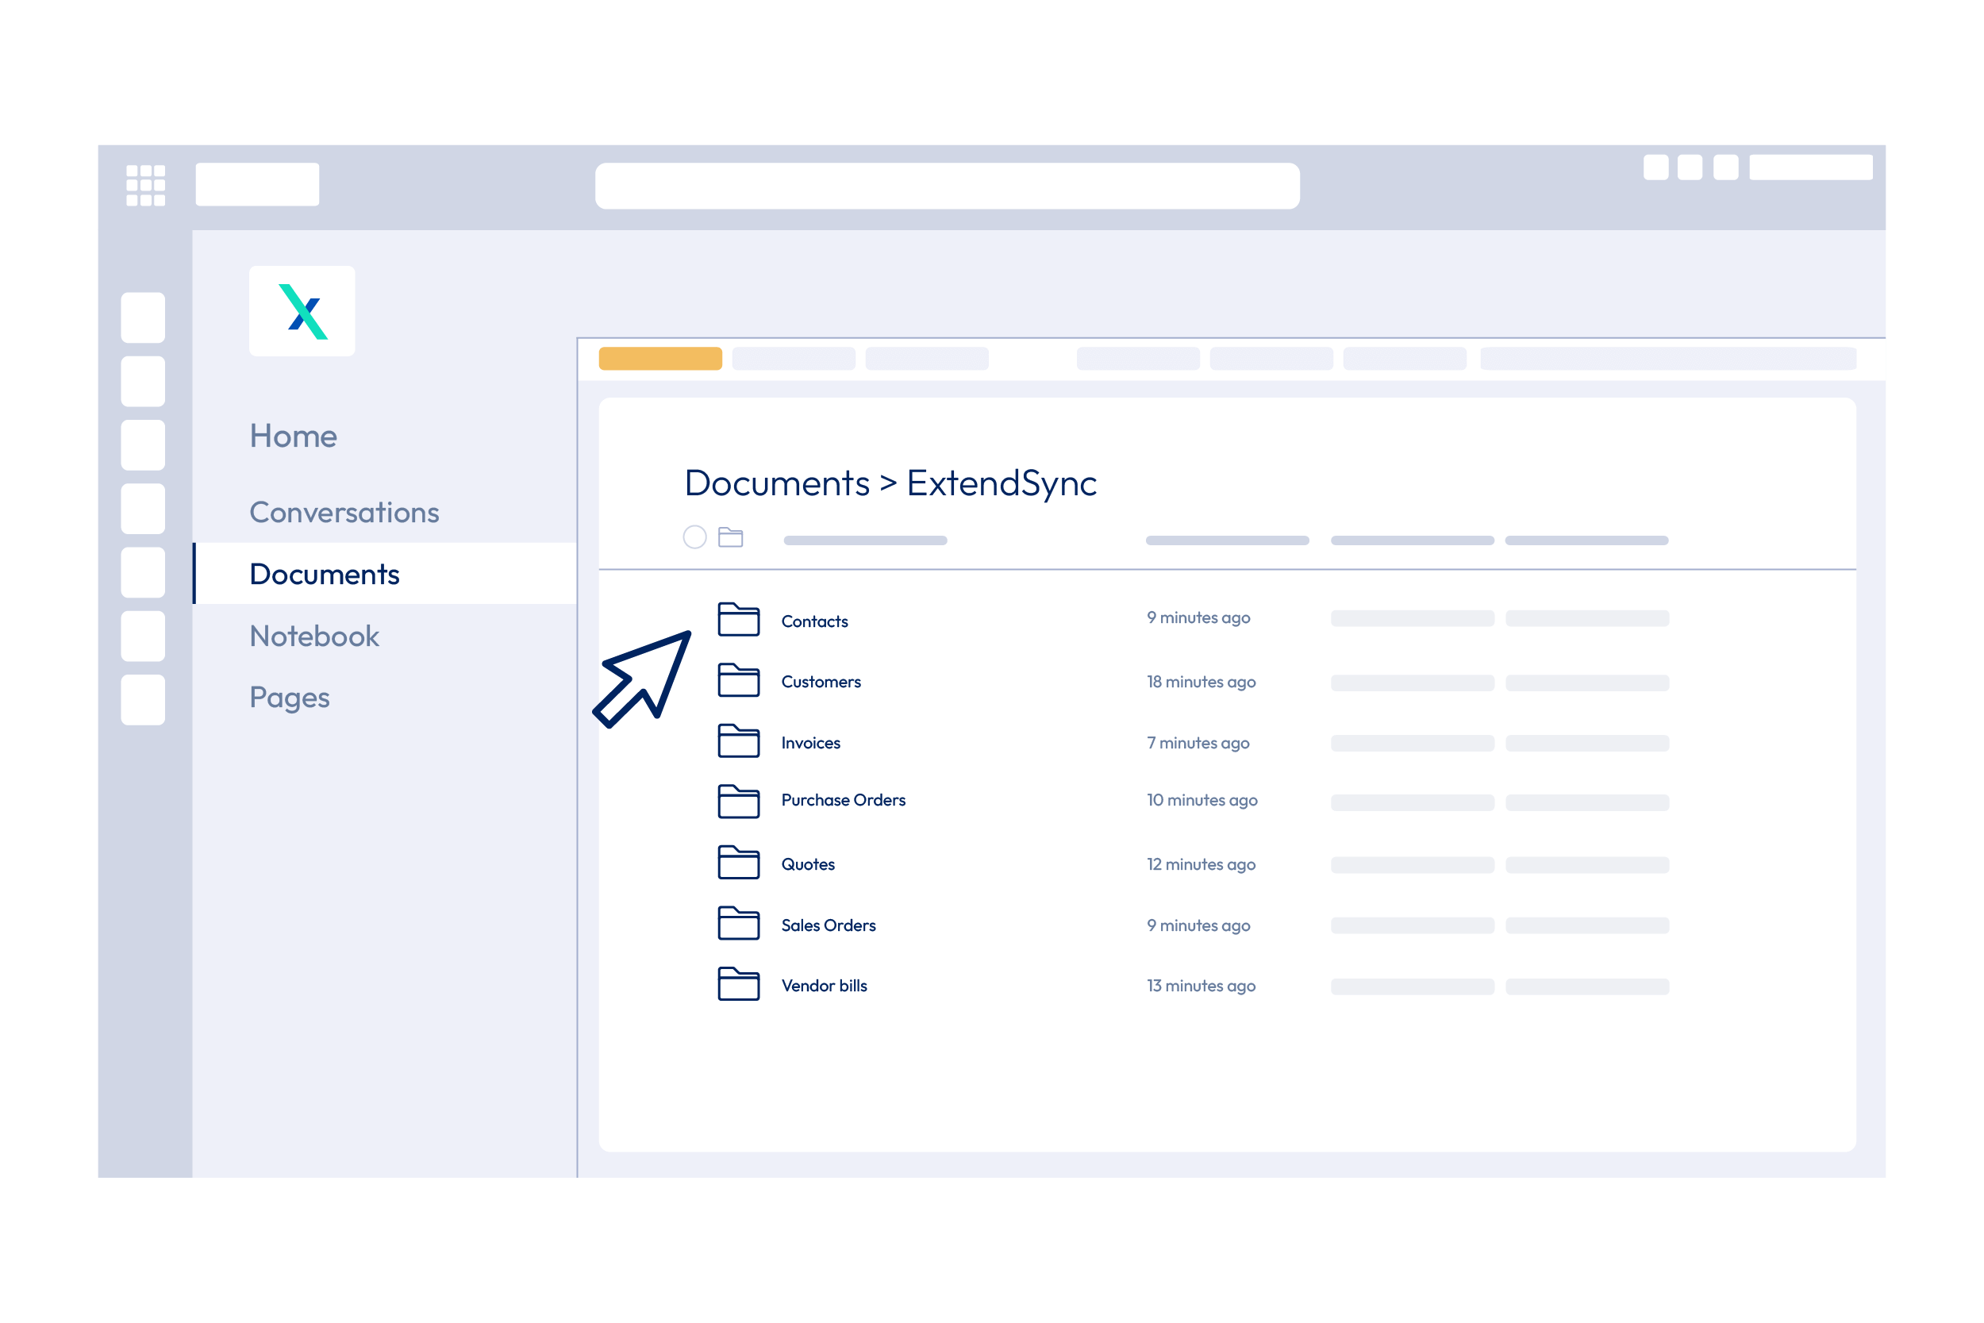Open the Contacts folder icon

738,619
